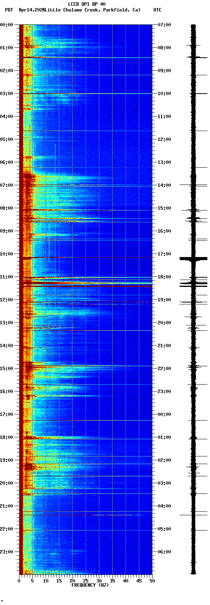Select the "22:00" label on the PDT axis
Viewport: 210px width, 605px height.
[x=6, y=529]
